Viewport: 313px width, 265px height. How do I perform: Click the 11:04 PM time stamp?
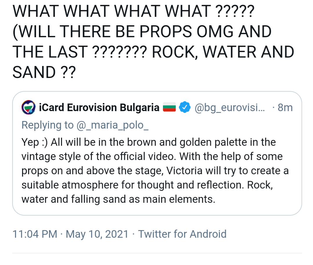pos(35,234)
